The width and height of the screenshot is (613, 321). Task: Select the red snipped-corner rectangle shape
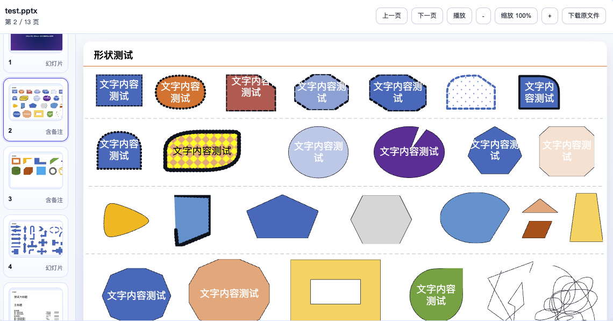(251, 92)
